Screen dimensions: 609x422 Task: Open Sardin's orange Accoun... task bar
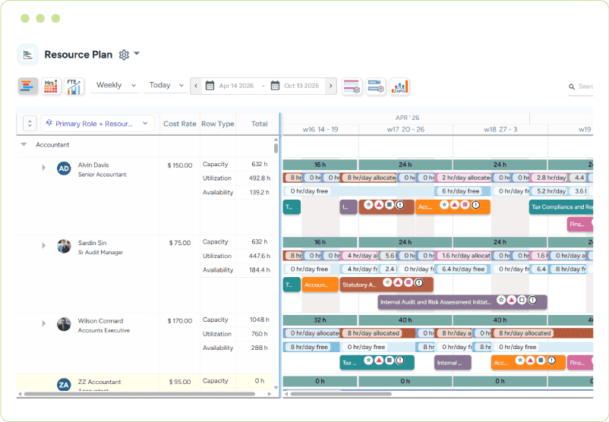pos(320,285)
